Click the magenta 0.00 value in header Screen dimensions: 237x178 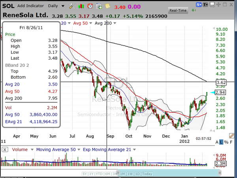click(134, 7)
